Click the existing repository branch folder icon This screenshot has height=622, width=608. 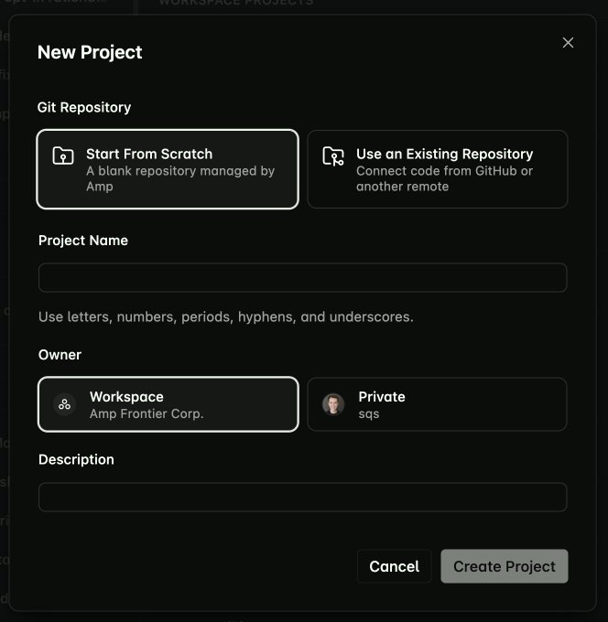click(333, 155)
